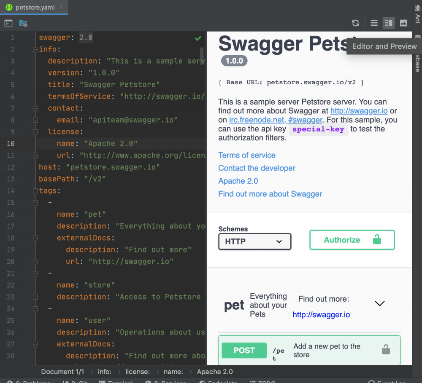This screenshot has height=383, width=422.
Task: Collapse the tags section in the editor
Action: (x=35, y=191)
